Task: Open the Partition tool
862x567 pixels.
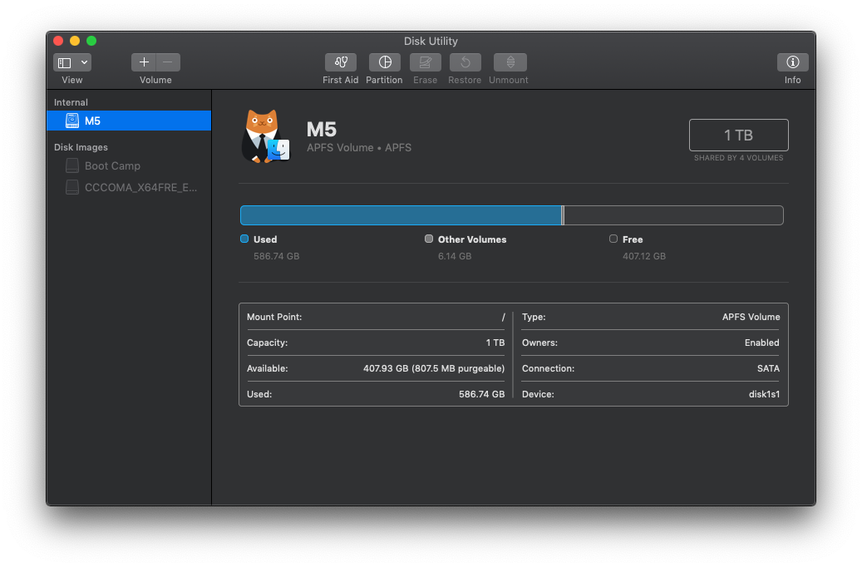Action: [385, 62]
